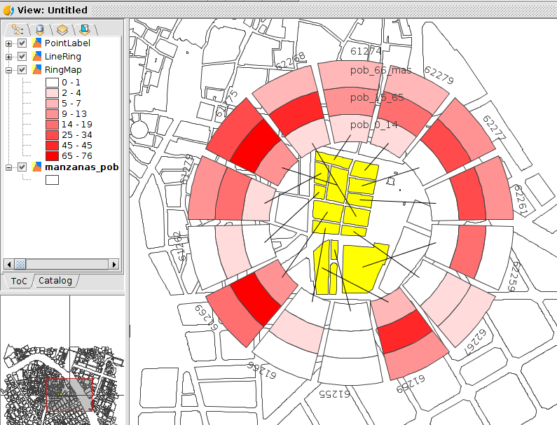557x425 pixels.
Task: Select the ToC tab
Action: click(18, 281)
